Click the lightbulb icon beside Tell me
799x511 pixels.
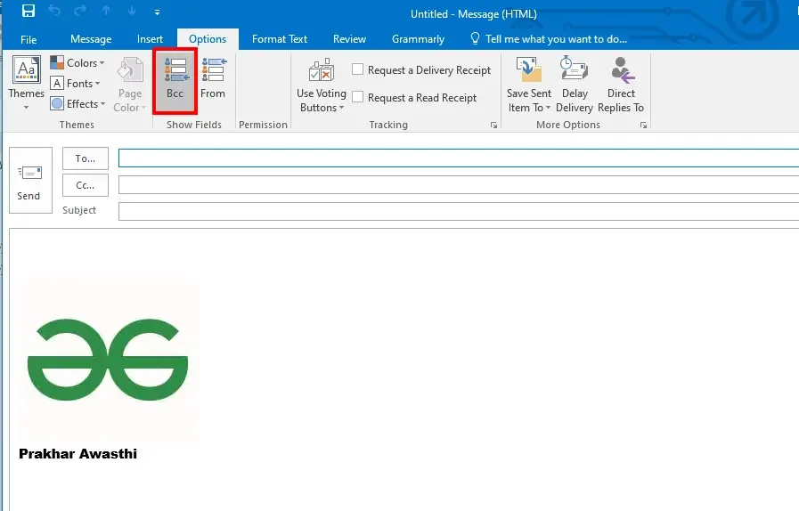tap(475, 38)
